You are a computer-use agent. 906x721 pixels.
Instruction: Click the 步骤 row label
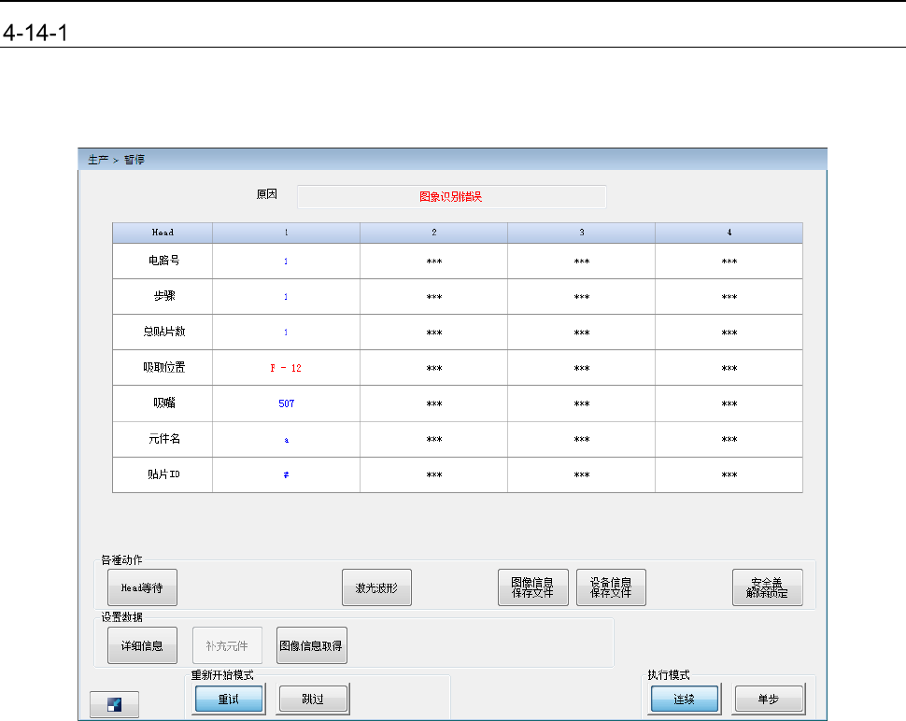(x=164, y=296)
